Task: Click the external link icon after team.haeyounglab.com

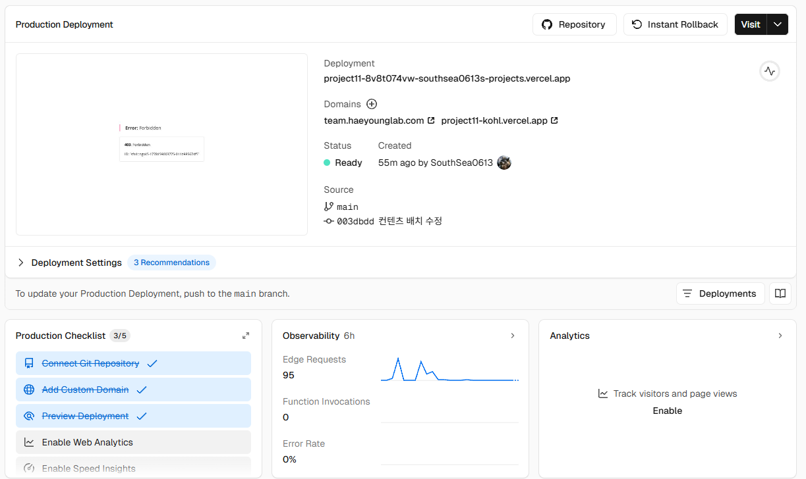Action: tap(431, 120)
